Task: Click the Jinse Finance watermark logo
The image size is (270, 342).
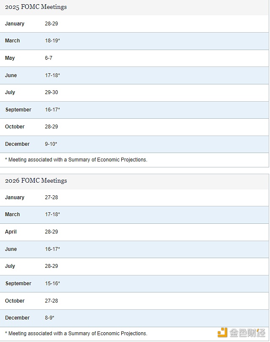Action: click(242, 333)
